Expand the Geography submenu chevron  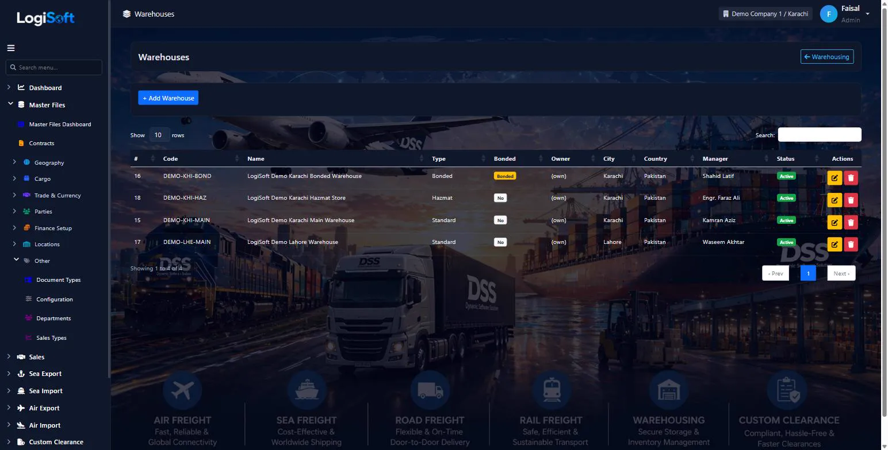pyautogui.click(x=14, y=162)
